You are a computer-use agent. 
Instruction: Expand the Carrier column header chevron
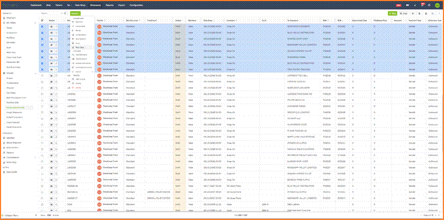coord(105,21)
